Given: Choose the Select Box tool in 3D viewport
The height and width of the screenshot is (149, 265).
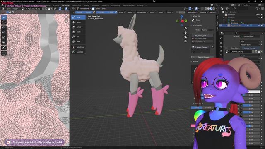Looking at the screenshot, I should pyautogui.click(x=78, y=47).
